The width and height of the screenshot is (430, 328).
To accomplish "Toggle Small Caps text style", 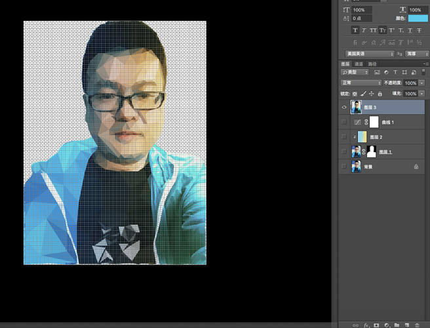I will tap(383, 30).
